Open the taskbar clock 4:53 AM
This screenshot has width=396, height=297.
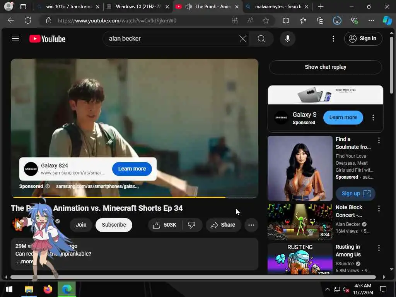click(363, 289)
